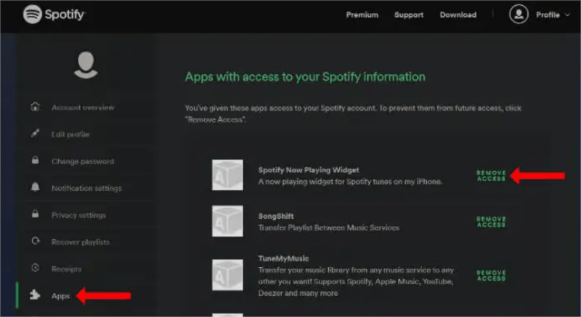Open the Premium menu item
The image size is (581, 317).
coord(362,15)
